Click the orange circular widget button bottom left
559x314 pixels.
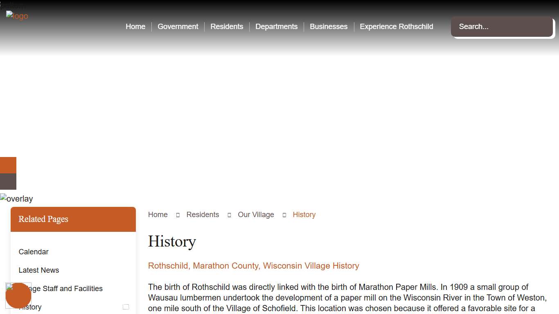coord(18,295)
